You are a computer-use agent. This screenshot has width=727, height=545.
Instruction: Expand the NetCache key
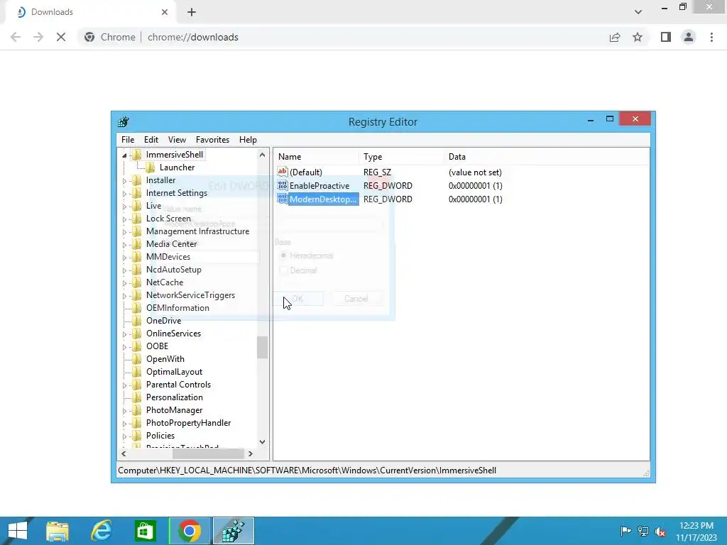coord(124,282)
